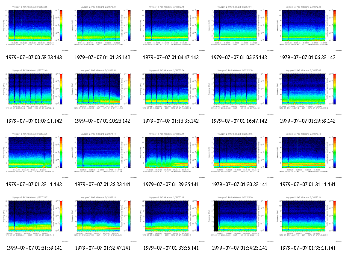
Task: Open the 01:06:23.142 spectrogram thumbnail
Action: tap(308, 28)
